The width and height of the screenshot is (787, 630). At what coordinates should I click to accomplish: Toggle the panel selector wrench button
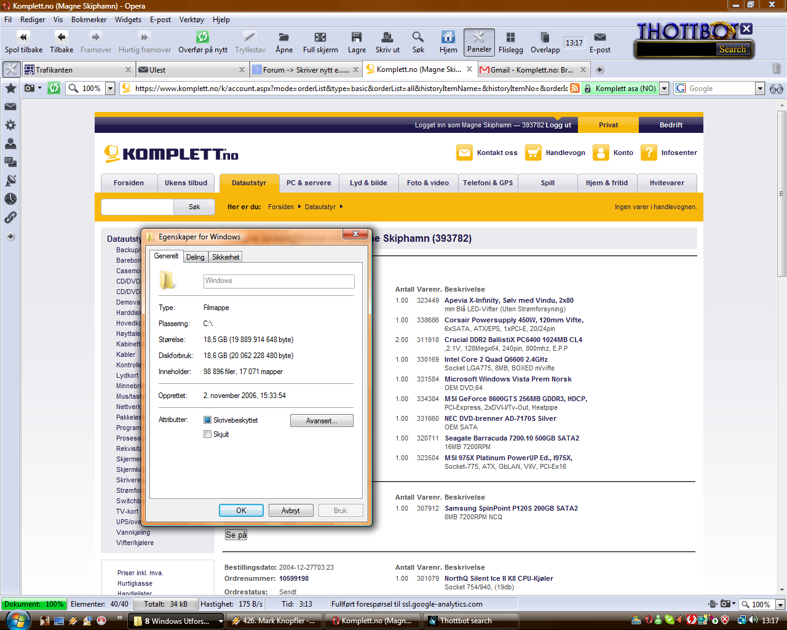11,70
